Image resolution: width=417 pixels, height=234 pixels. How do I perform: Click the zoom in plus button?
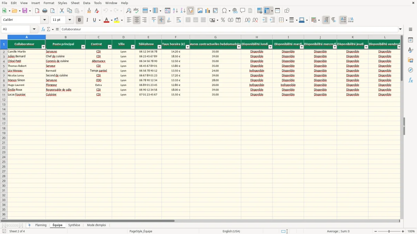(403, 231)
